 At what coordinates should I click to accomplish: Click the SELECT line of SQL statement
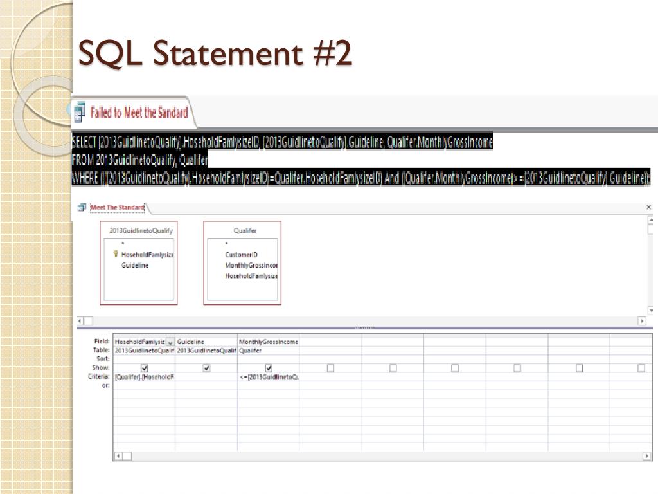(282, 142)
